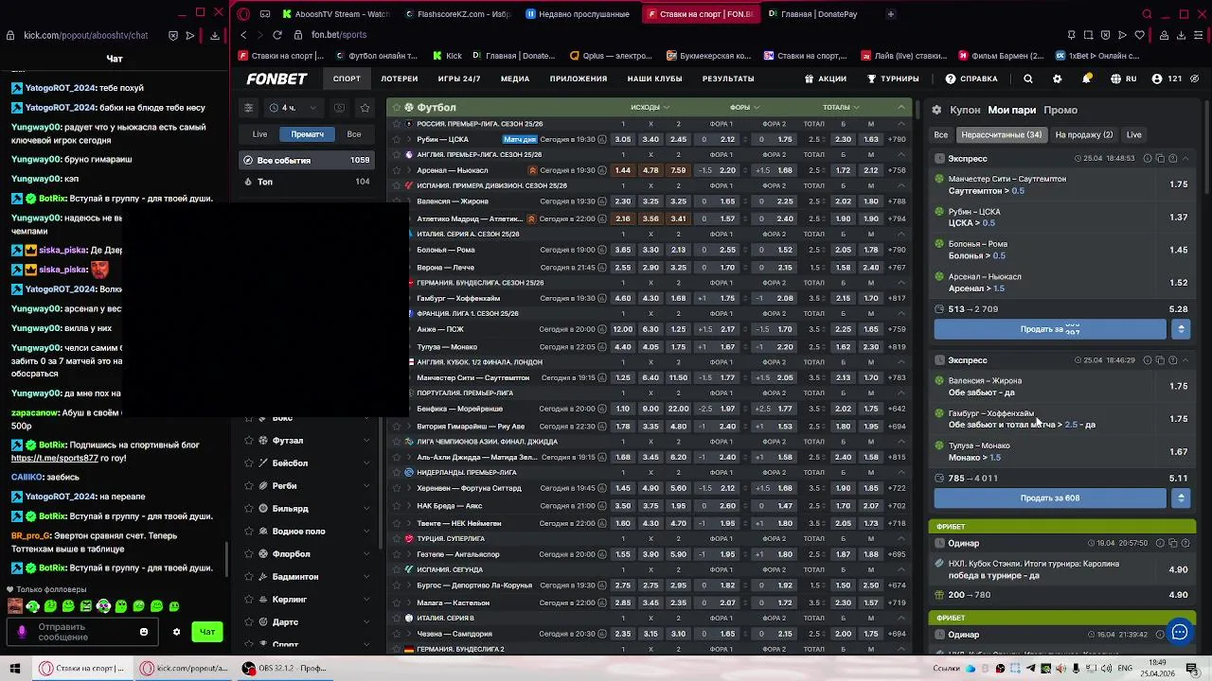Switch to the FlashscoreKZ.com browser tab
Viewport: 1212px width, 681px height.
coord(457,14)
